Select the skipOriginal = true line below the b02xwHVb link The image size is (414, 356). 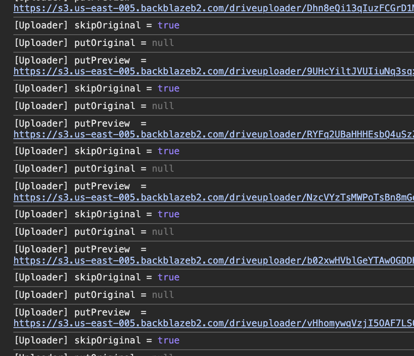click(97, 277)
